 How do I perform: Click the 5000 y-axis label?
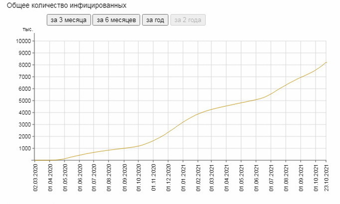(x=25, y=101)
